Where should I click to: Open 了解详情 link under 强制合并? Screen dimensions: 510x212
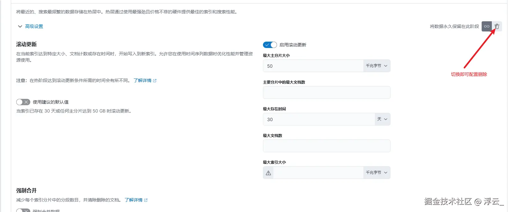(x=134, y=200)
